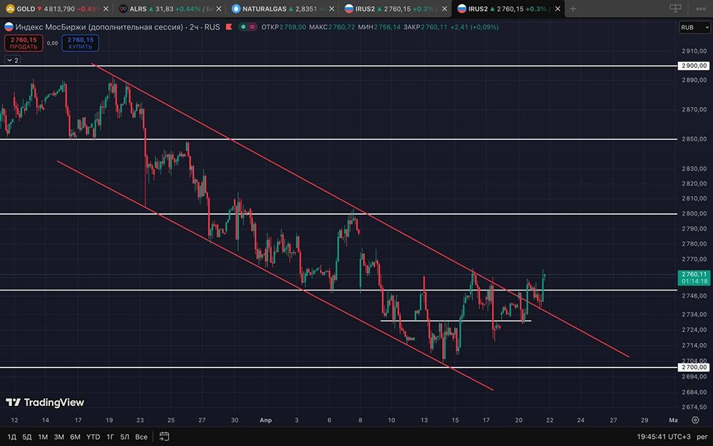Close the active IRUS2 tab
Viewport: 713px width, 446px height.
[558, 9]
